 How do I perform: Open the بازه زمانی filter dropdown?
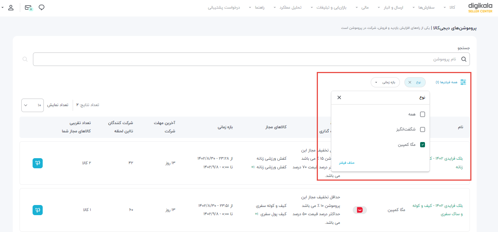[x=385, y=82]
